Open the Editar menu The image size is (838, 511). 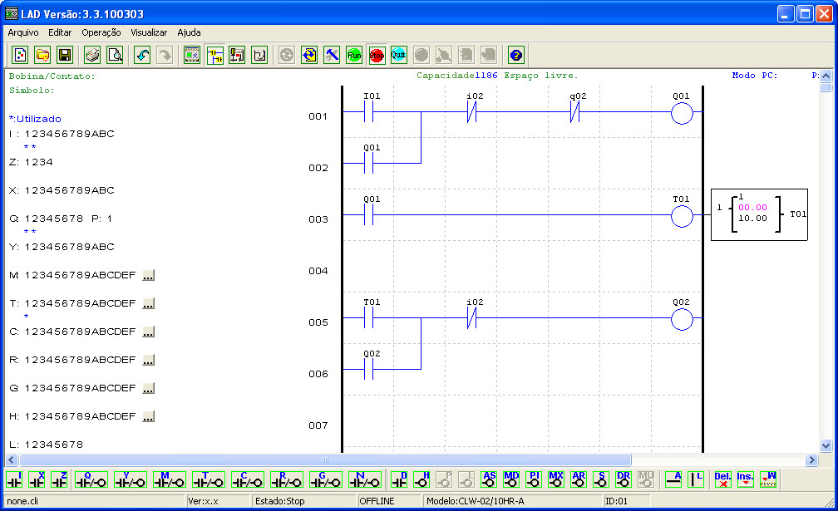tap(60, 32)
